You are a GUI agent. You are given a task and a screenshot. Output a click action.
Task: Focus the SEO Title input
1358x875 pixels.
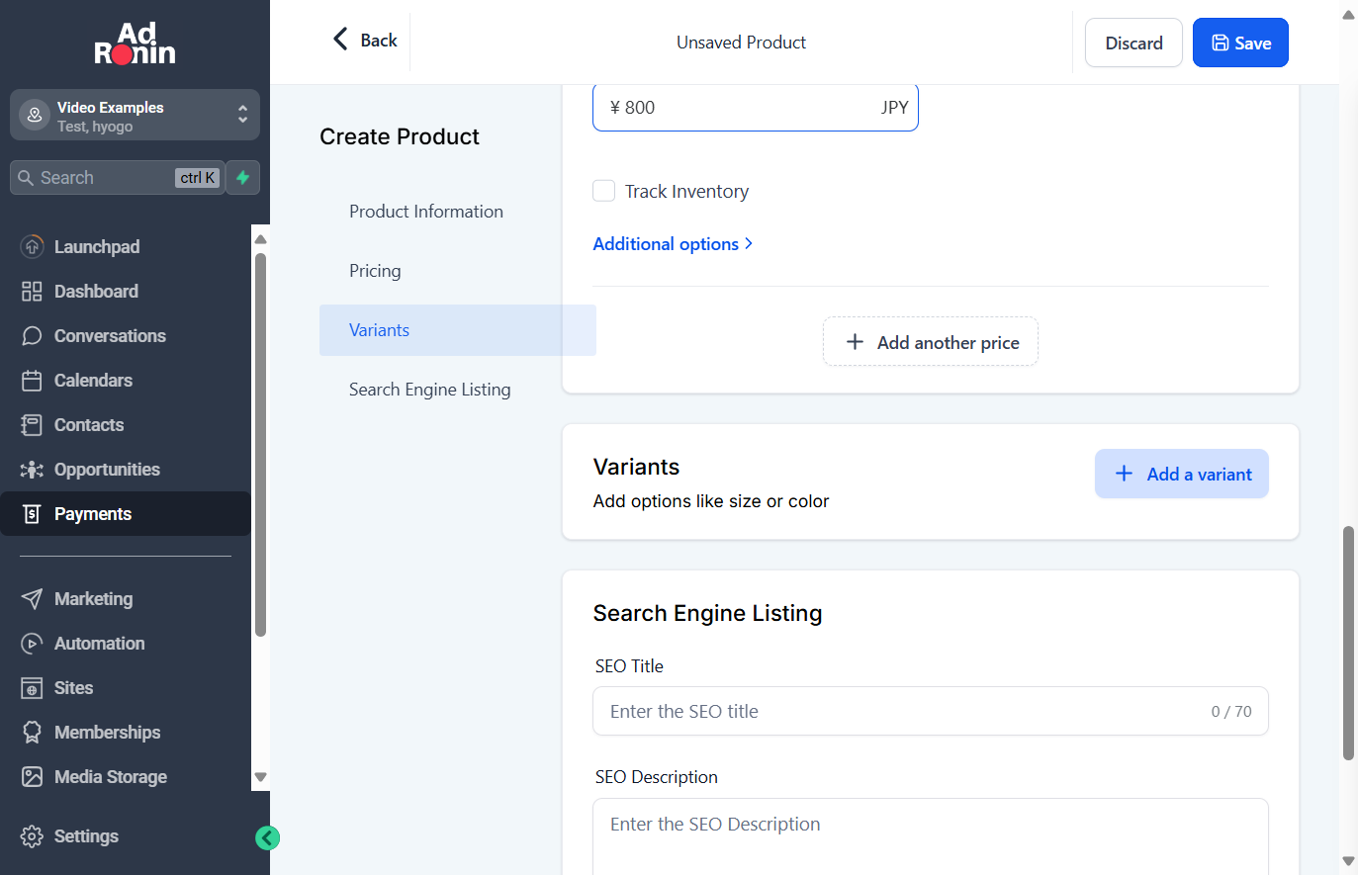click(931, 711)
